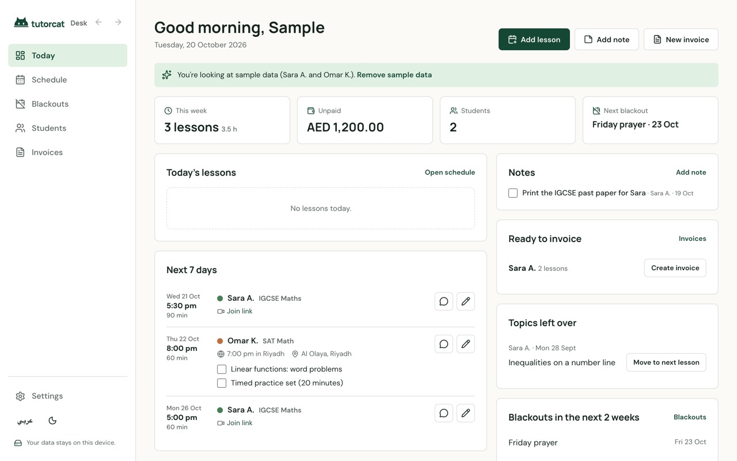This screenshot has height=461, width=737.
Task: Click the people icon on Students card
Action: [454, 111]
